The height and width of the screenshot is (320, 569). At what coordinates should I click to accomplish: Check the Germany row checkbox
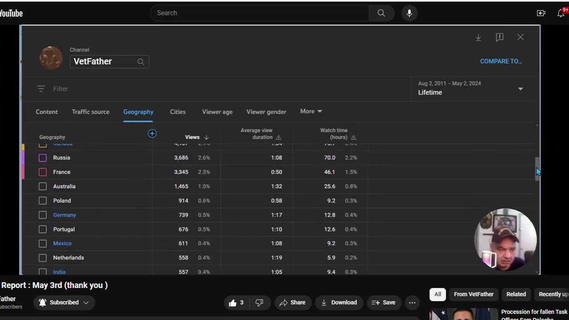tap(43, 215)
